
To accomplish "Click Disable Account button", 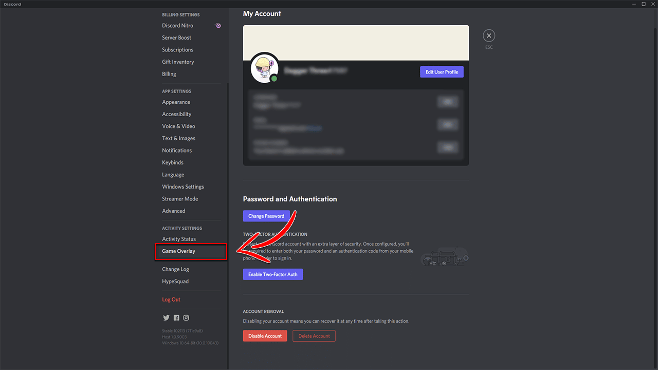I will (265, 336).
